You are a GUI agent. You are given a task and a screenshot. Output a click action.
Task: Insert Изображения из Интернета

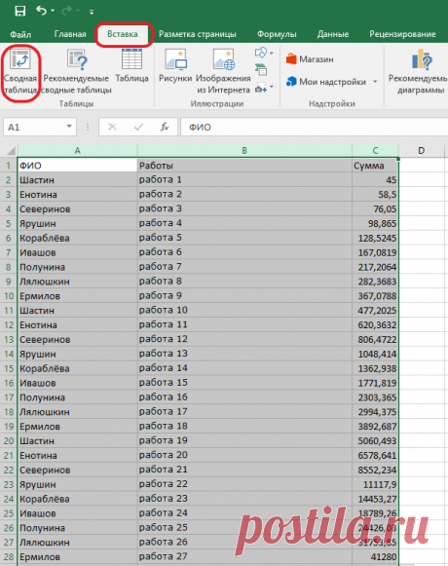point(223,71)
